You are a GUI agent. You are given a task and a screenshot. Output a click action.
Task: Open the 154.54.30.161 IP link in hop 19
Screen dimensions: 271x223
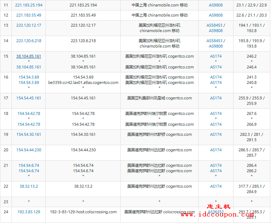click(29, 134)
